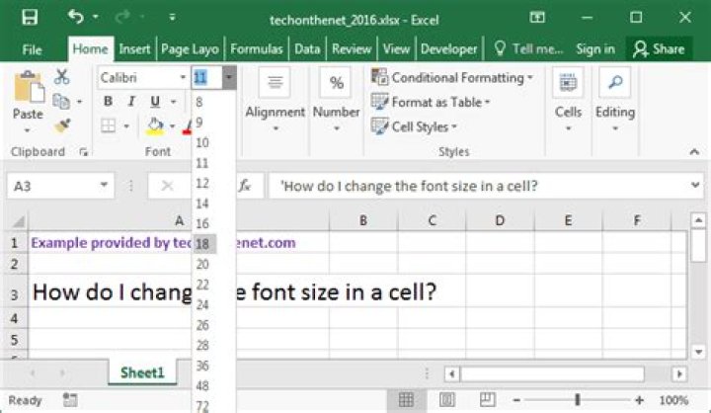Toggle Bold formatting

point(108,101)
